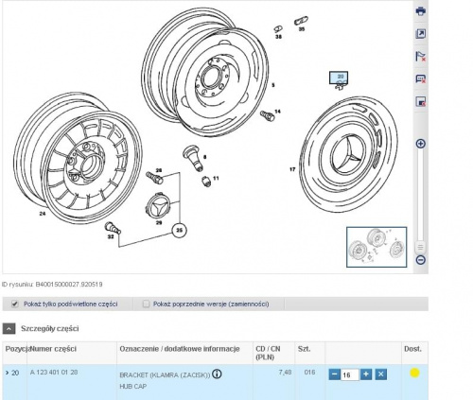Screen dimensions: 473x400
Task: Remove the part with the X button
Action: tap(381, 374)
